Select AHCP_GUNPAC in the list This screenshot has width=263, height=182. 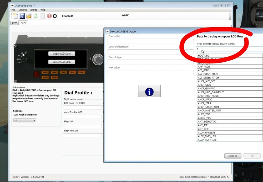tap(229, 88)
